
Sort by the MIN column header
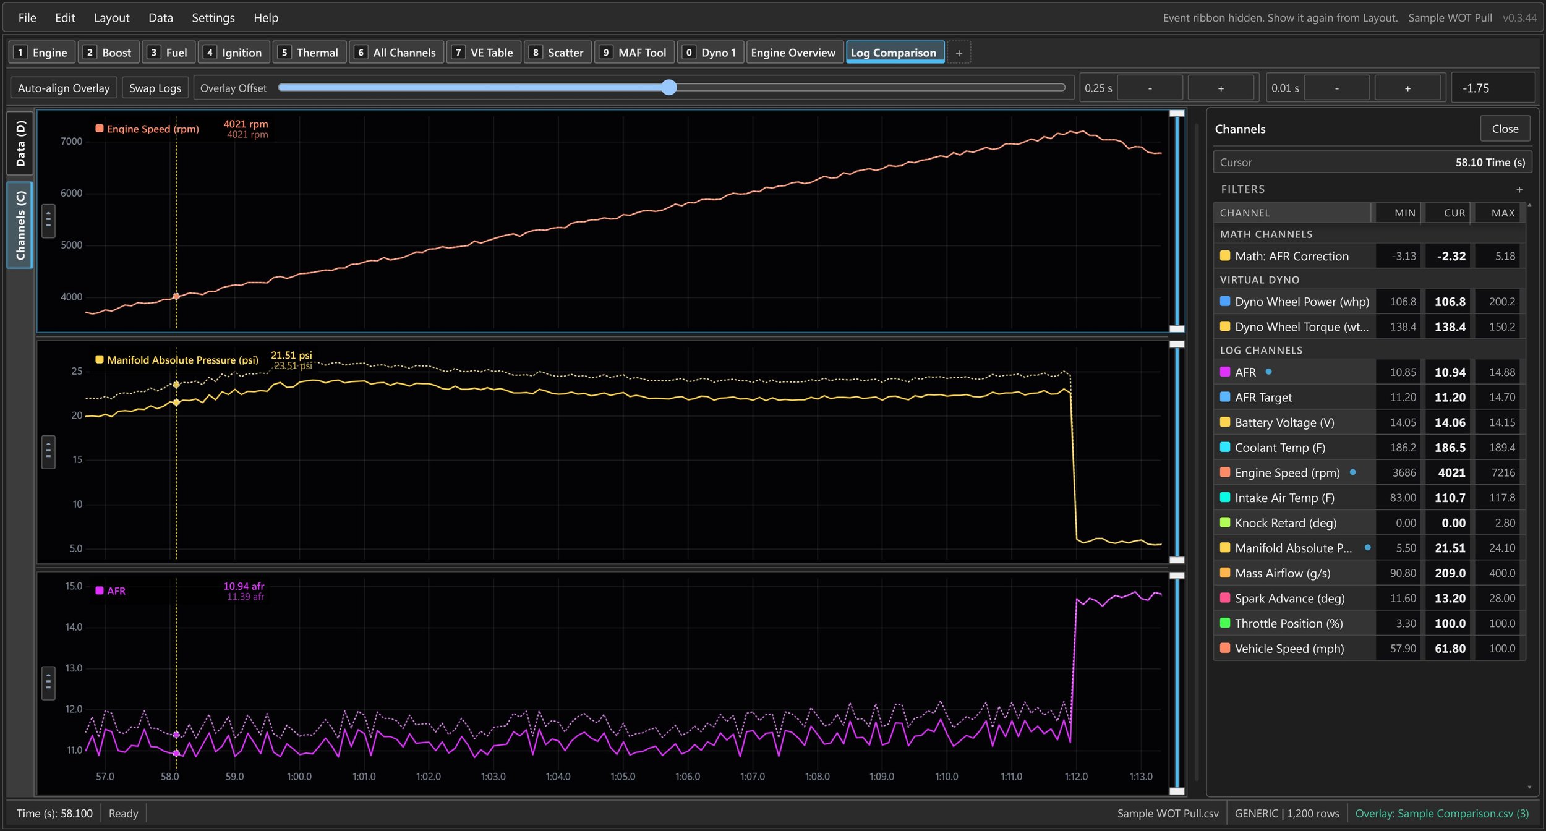pyautogui.click(x=1398, y=213)
